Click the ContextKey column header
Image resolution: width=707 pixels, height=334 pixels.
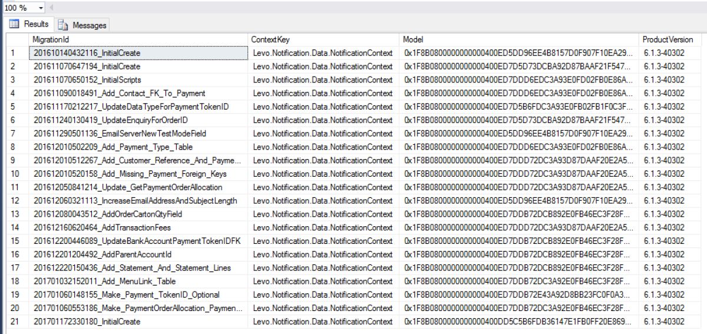pos(324,39)
